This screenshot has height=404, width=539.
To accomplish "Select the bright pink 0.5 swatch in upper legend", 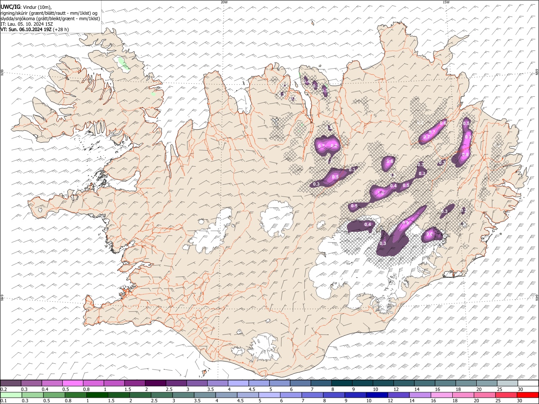I will click(73, 383).
